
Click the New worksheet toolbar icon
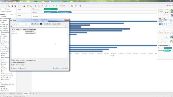click(x=24, y=6)
